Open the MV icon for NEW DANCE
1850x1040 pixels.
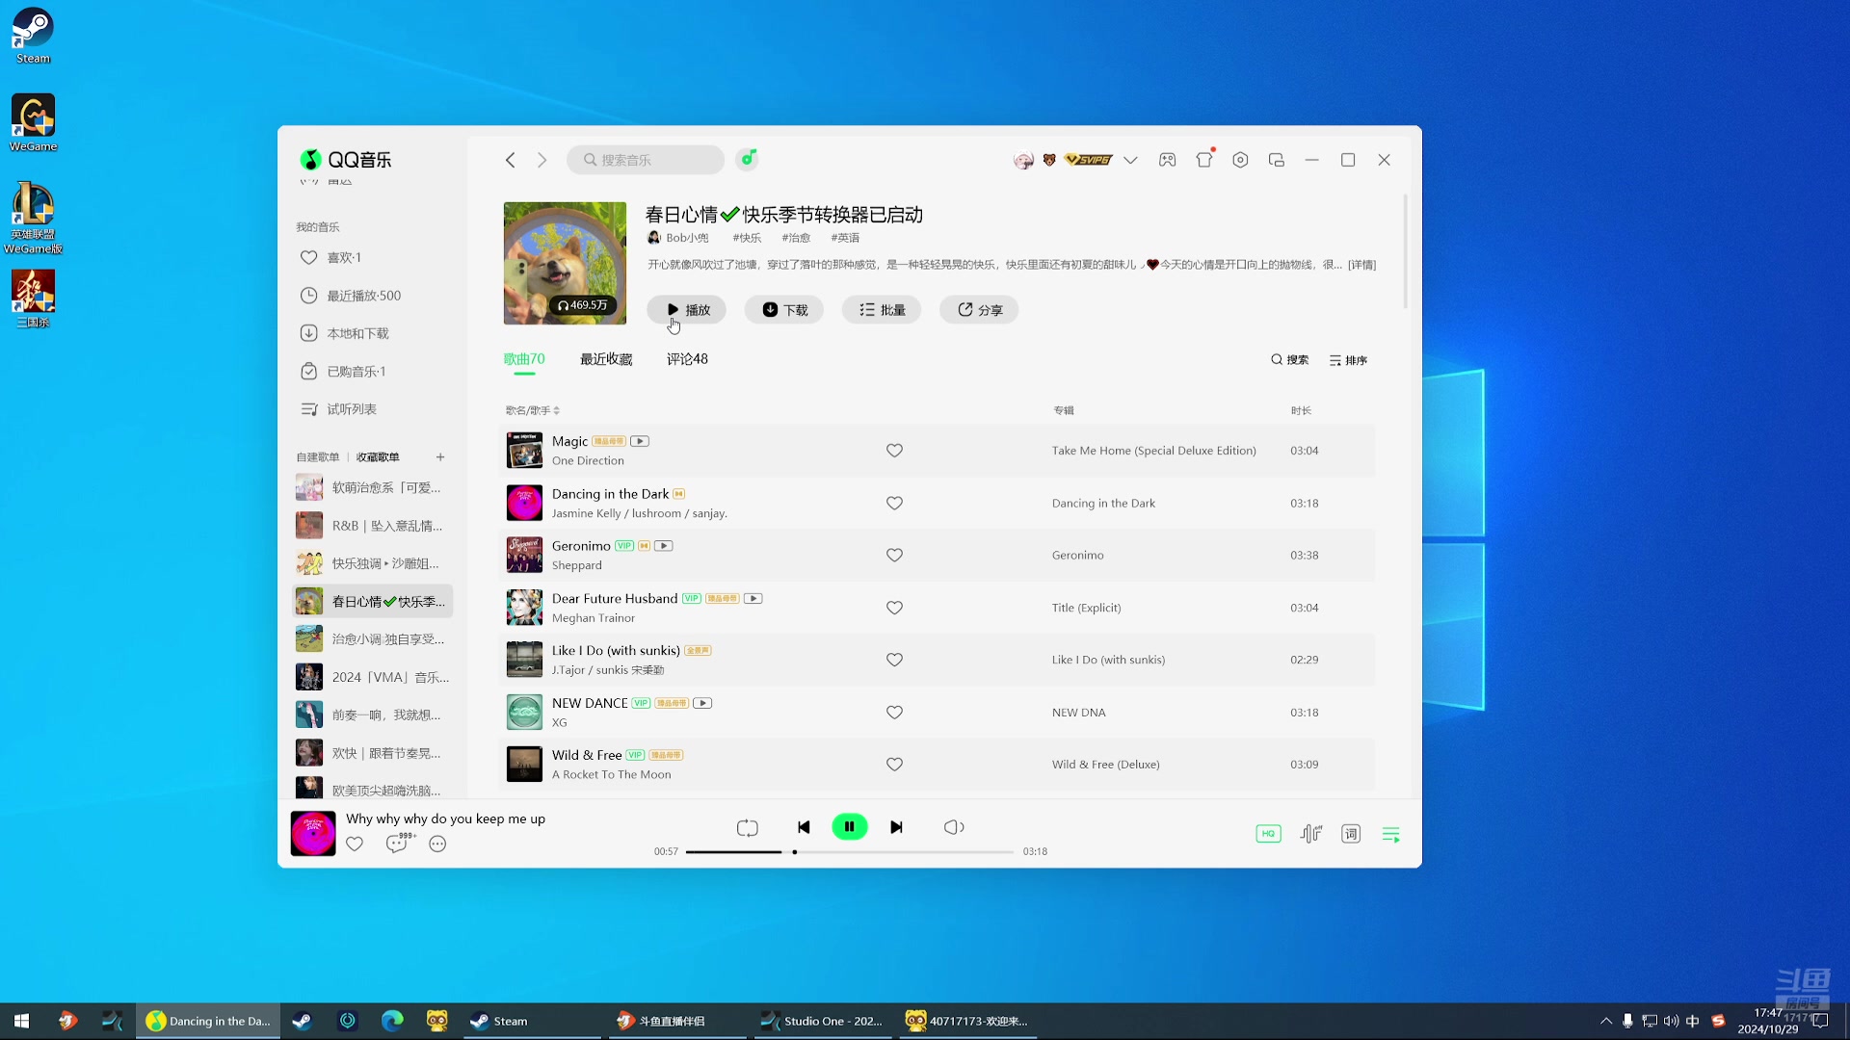[x=702, y=703]
